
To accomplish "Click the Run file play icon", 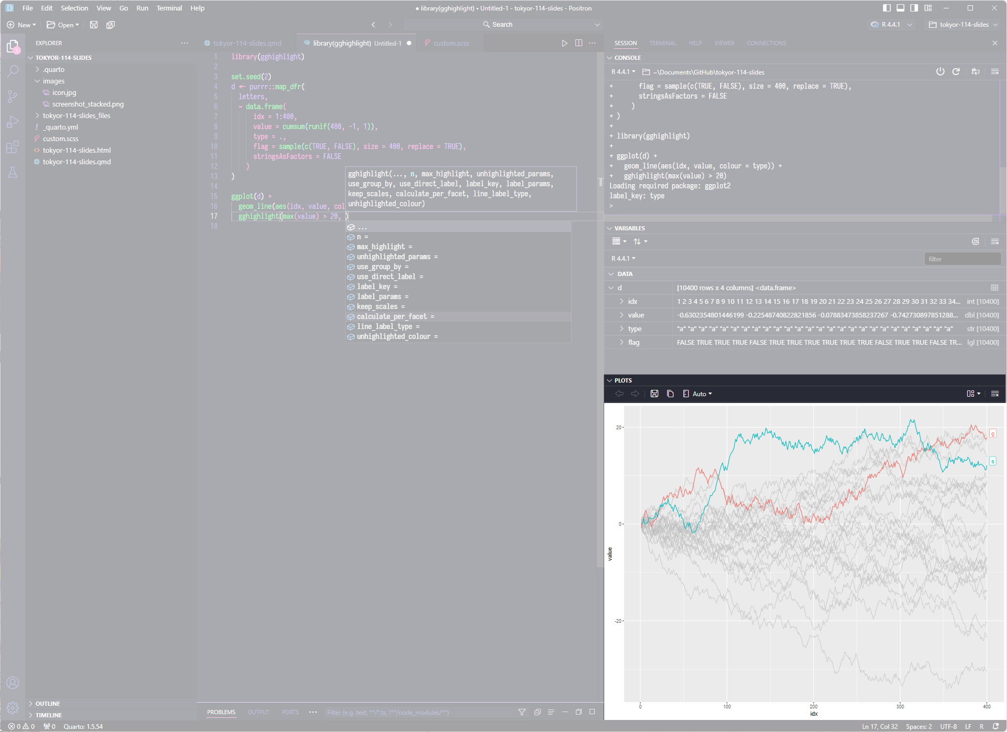I will [564, 43].
